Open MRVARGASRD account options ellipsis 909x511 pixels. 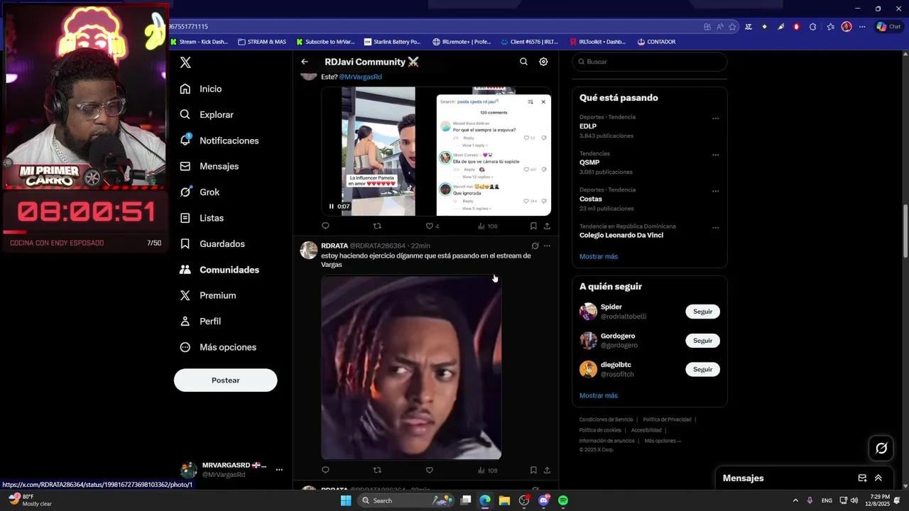point(279,470)
